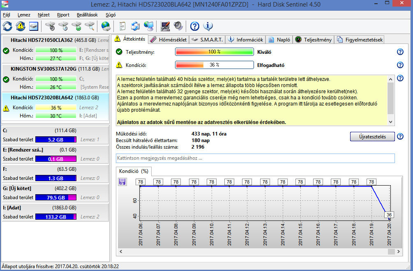Click the info speech bubble toolbar icon
Viewport: 413px width, 271px height.
pyautogui.click(x=208, y=26)
